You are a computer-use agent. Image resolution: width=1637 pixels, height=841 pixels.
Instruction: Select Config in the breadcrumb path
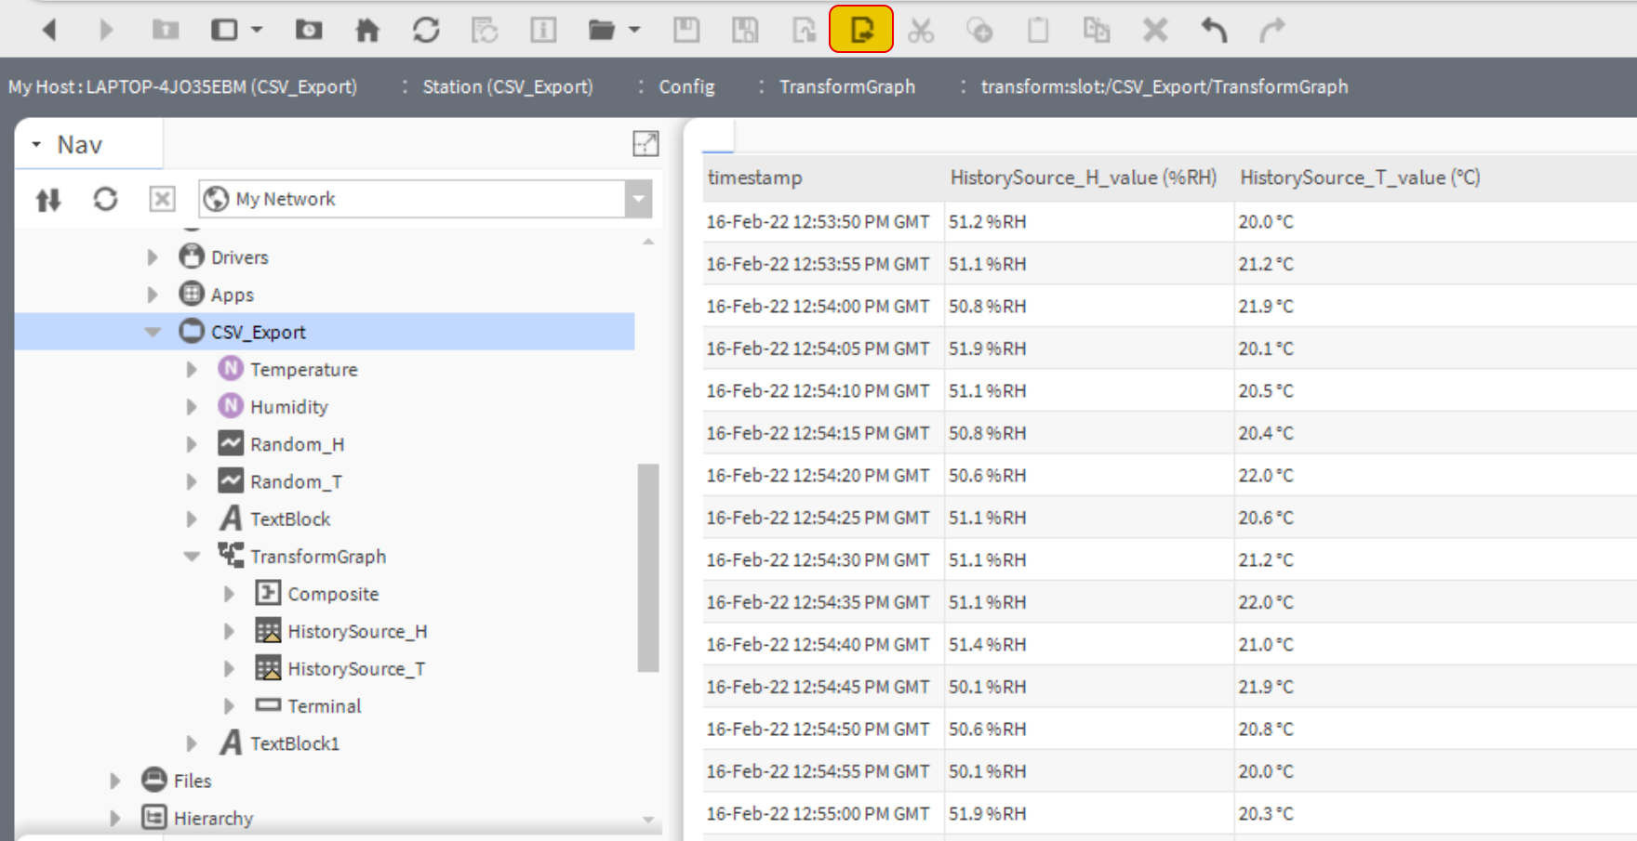tap(686, 86)
